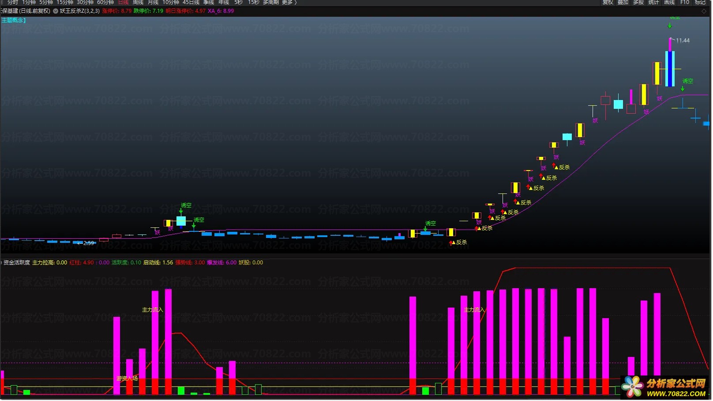The image size is (713, 401).
Task: Switch to the 年线 yearly tab
Action: (x=224, y=2)
